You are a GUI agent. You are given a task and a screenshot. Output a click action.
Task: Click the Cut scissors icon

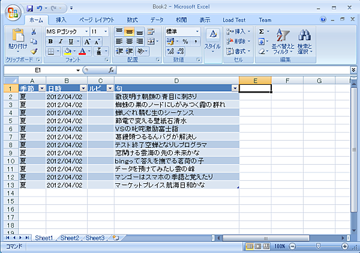pos(34,32)
